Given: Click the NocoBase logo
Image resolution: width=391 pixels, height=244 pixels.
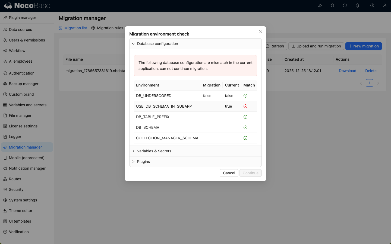Looking at the screenshot, I should 27,5.
